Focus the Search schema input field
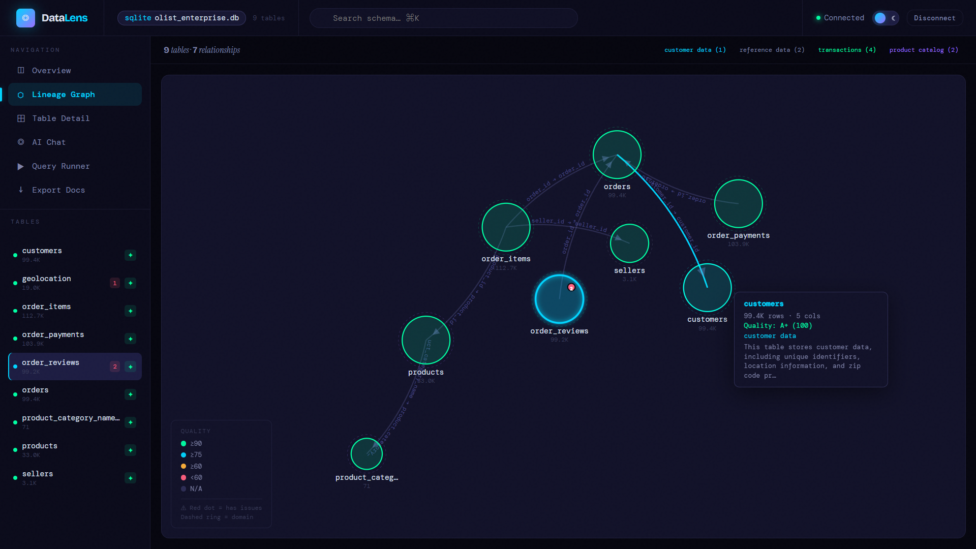Screen dimensions: 976x549 pos(443,18)
